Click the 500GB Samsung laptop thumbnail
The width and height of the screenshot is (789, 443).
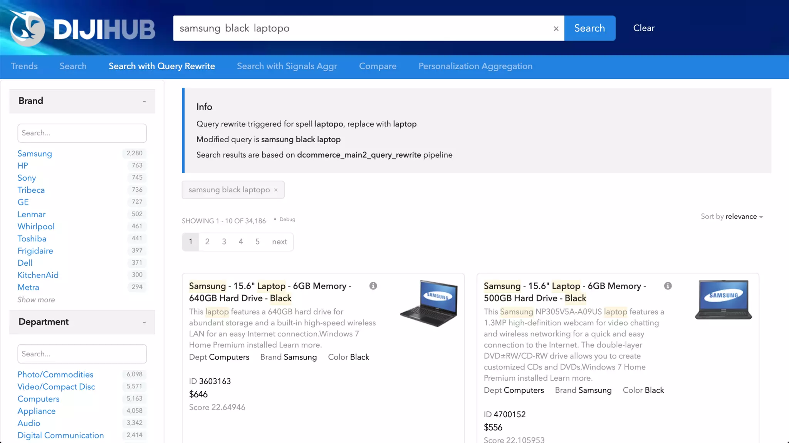tap(723, 300)
